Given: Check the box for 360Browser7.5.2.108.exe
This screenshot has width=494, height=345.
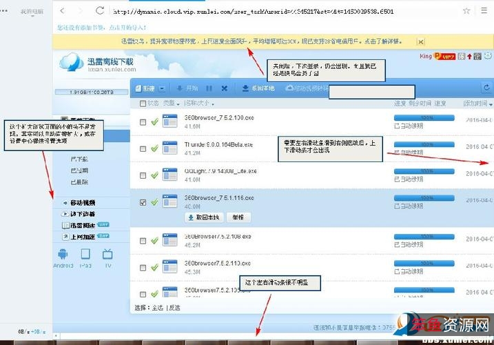Looking at the screenshot, I should point(143,241).
